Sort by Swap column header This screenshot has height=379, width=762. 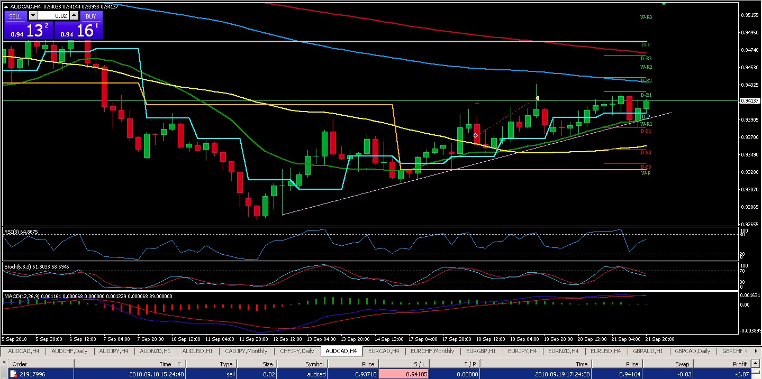pos(667,364)
